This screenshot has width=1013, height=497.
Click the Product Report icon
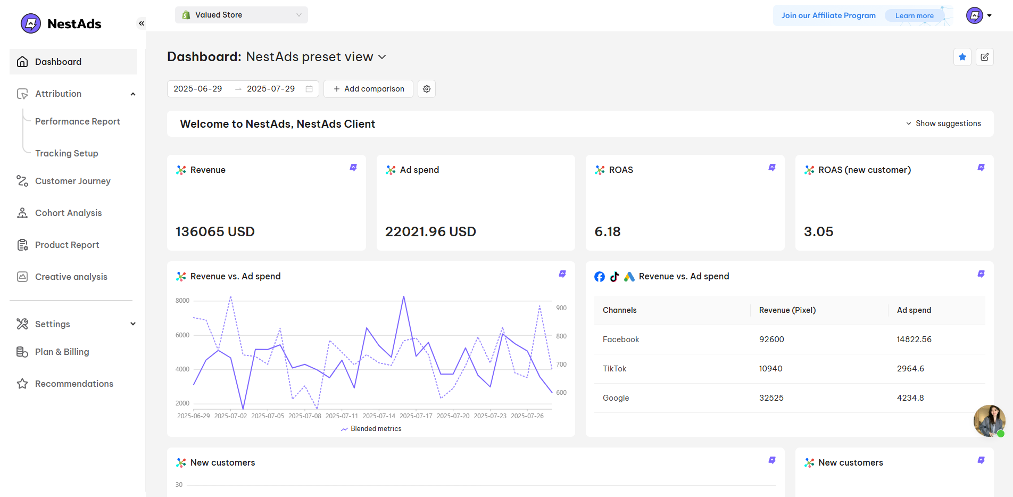pos(22,245)
